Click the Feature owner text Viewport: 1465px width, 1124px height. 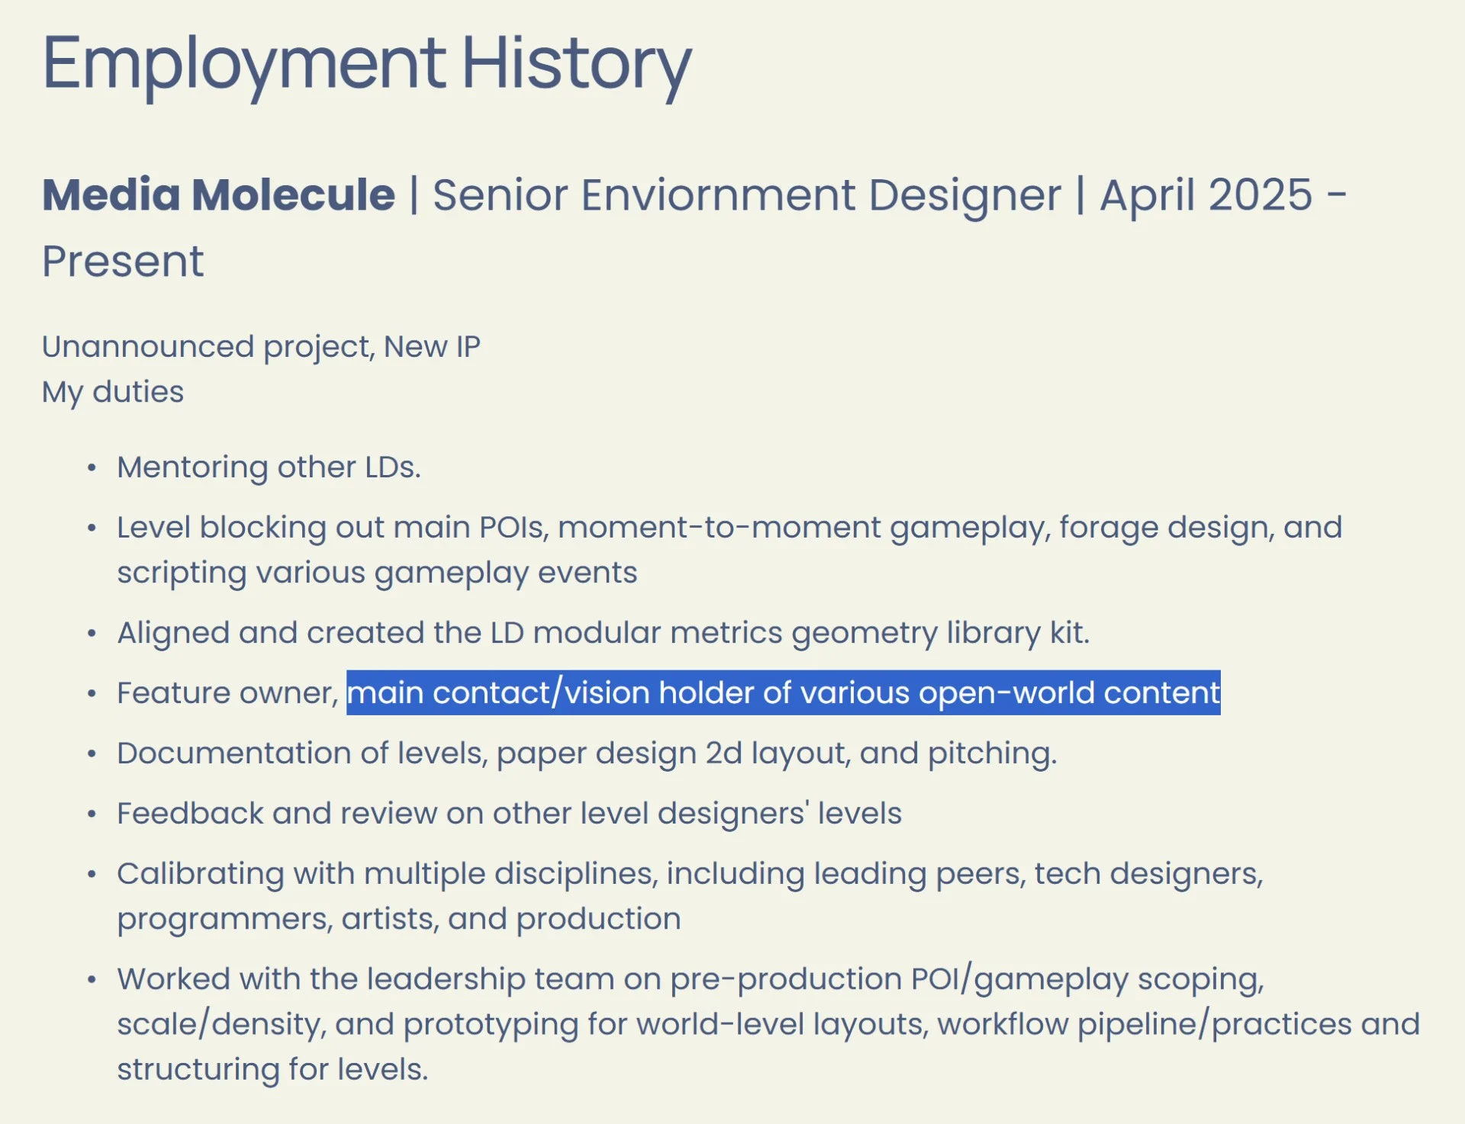pos(227,693)
